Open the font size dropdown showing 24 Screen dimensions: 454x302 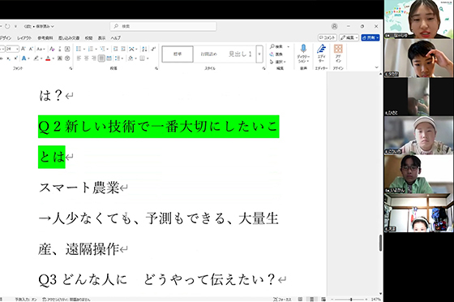click(17, 49)
